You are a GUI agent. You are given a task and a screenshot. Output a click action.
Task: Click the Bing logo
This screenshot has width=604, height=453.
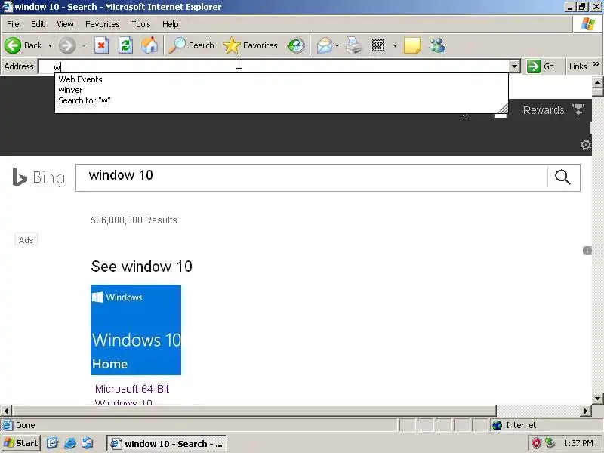point(39,177)
